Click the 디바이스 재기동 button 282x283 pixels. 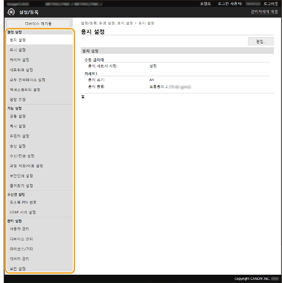[38, 23]
